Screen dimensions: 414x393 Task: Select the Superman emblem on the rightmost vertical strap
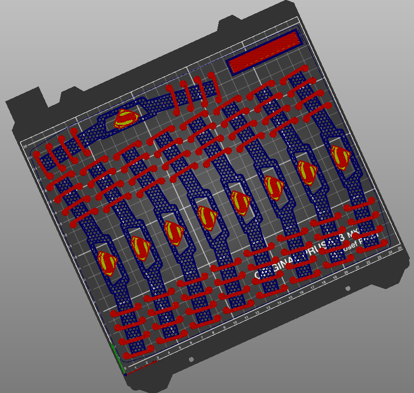click(x=340, y=157)
